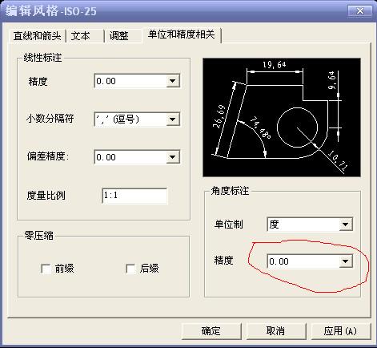Viewport: 377px width, 348px height.
Task: Click the 应用(A) button
Action: [x=341, y=331]
